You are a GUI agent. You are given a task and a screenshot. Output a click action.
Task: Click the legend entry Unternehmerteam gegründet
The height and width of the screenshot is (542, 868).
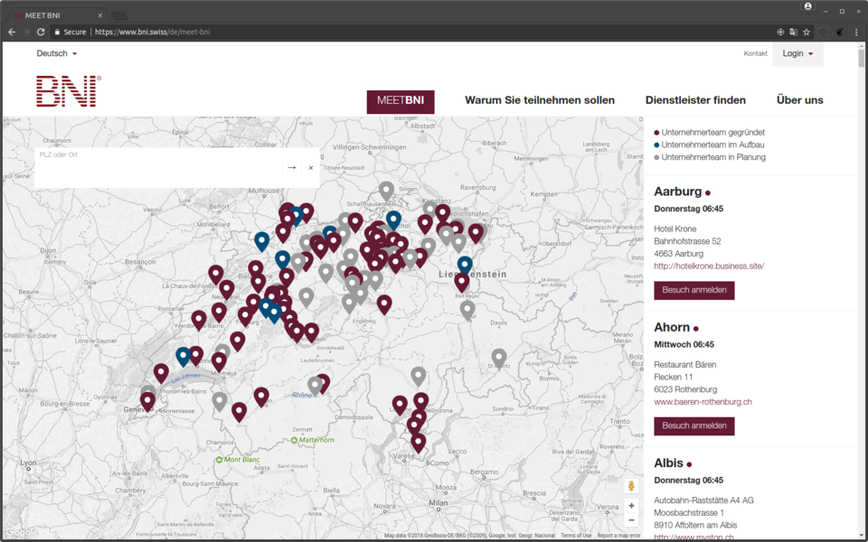click(710, 133)
